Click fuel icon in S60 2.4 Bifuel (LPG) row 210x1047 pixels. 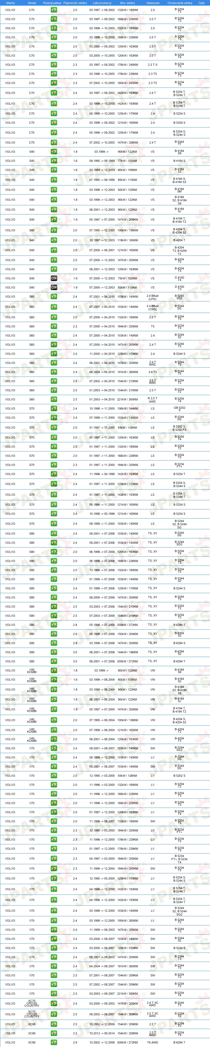[54, 297]
